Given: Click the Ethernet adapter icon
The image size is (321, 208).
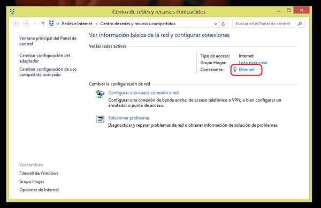Looking at the screenshot, I should coord(235,70).
